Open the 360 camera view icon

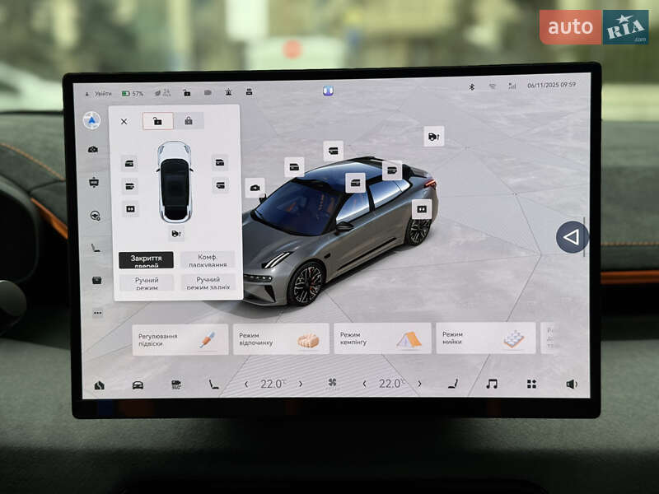click(176, 384)
